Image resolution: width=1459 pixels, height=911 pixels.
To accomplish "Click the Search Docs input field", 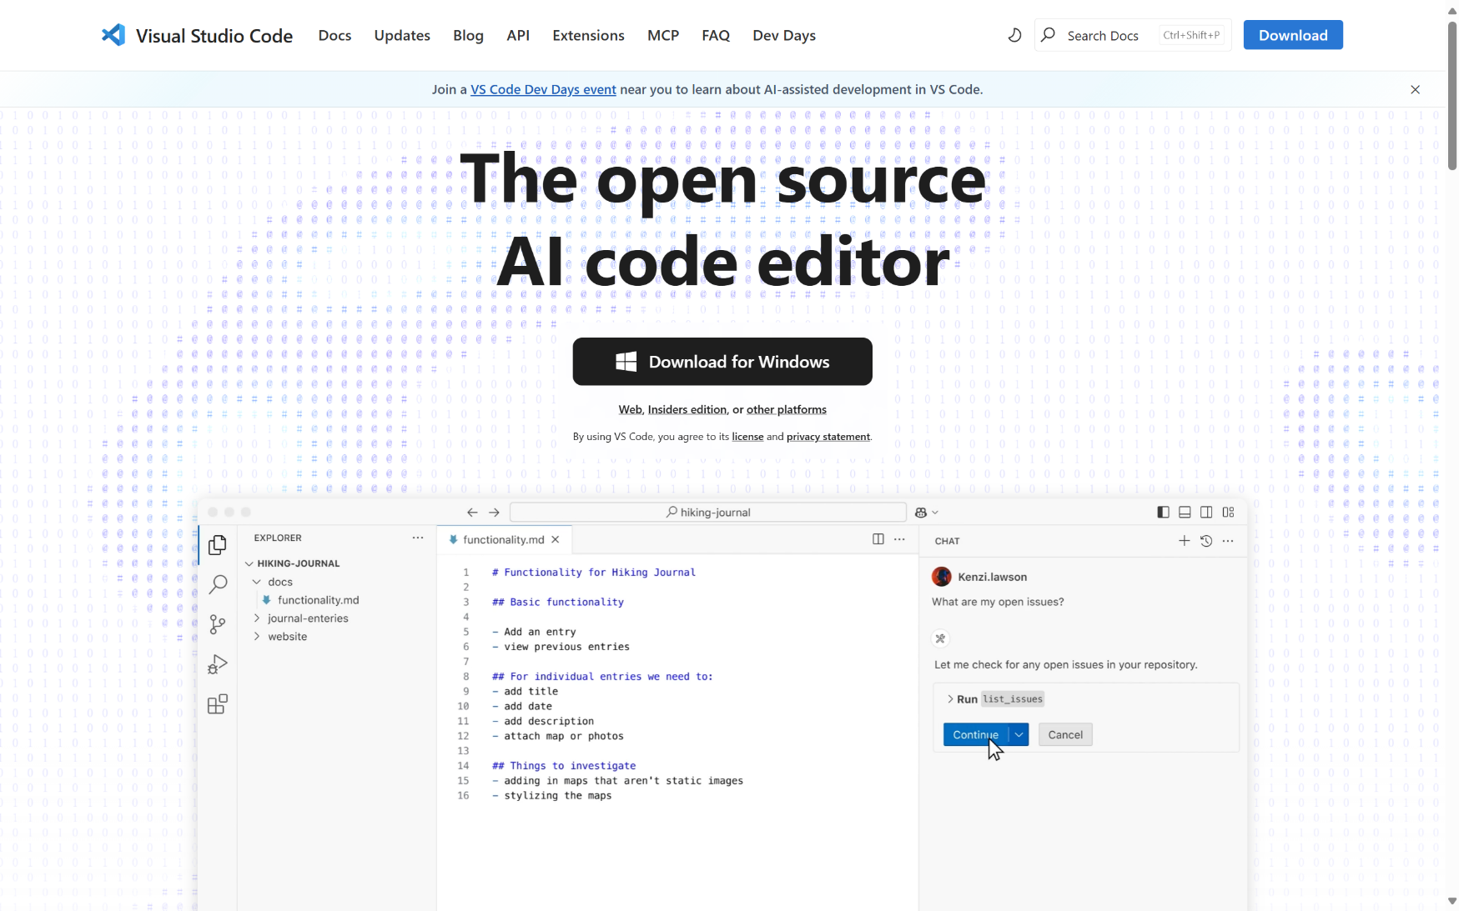I will pyautogui.click(x=1133, y=35).
